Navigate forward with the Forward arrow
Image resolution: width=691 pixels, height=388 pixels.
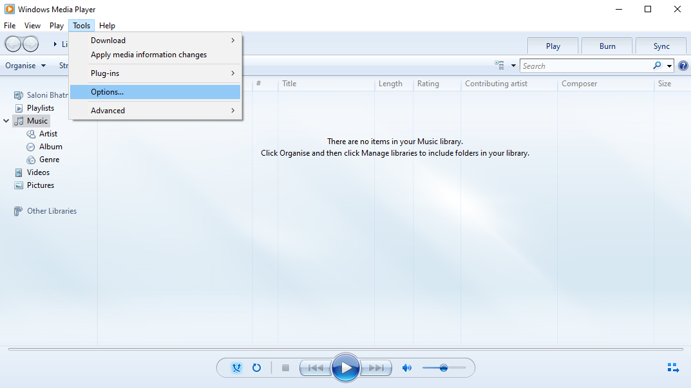[30, 44]
